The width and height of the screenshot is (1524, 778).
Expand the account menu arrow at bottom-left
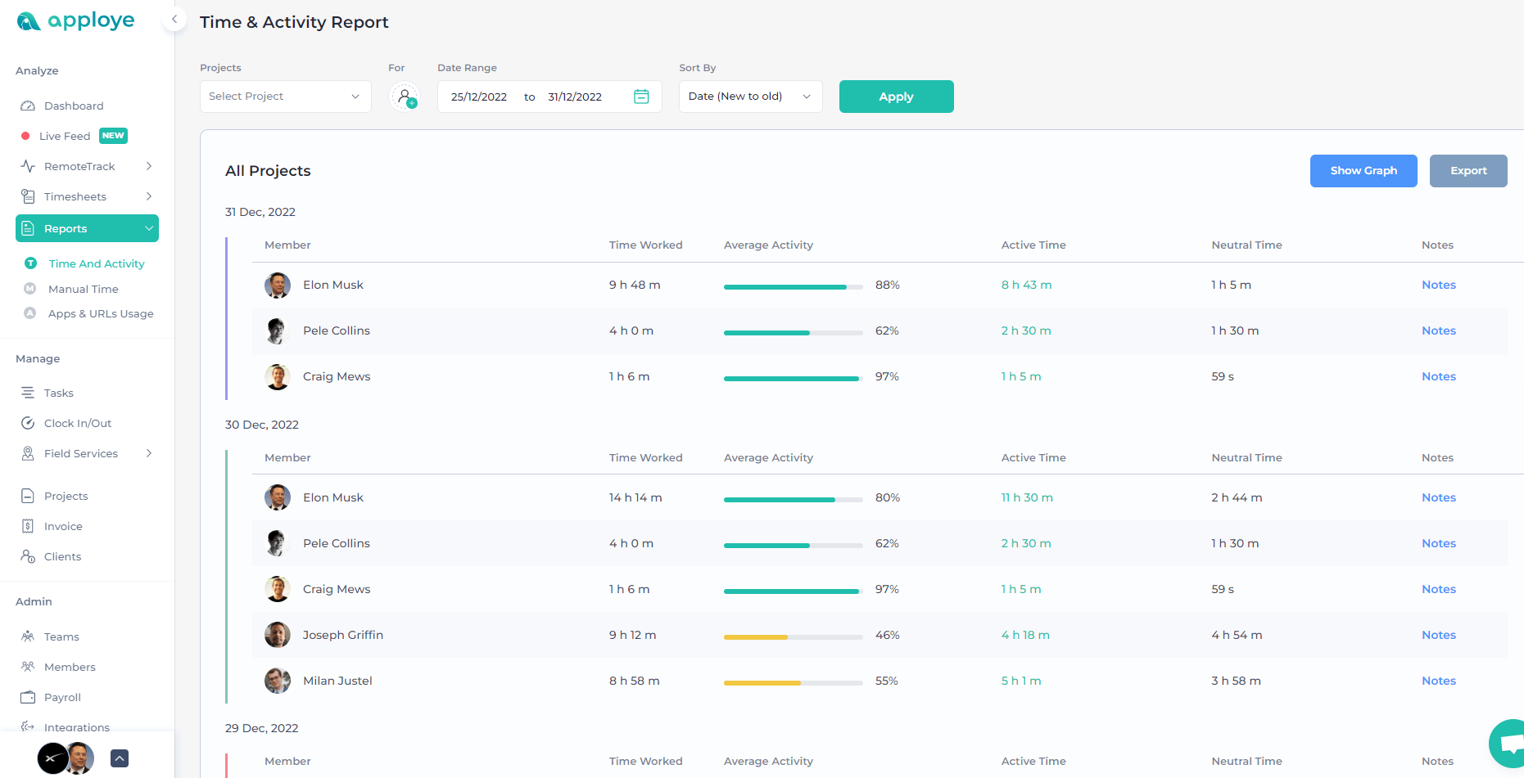pos(120,758)
